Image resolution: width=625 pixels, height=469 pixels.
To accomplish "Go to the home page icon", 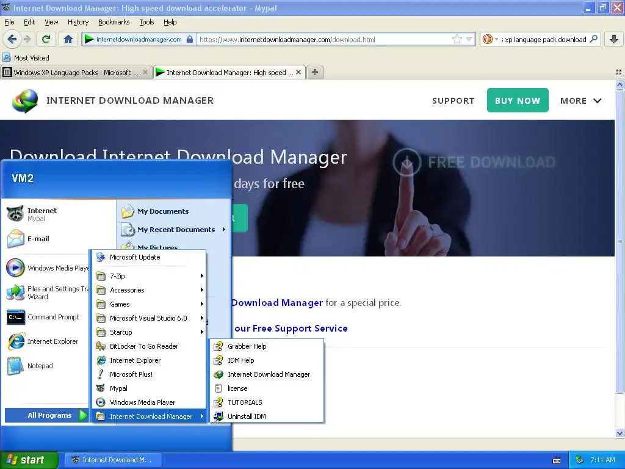I will pos(68,39).
